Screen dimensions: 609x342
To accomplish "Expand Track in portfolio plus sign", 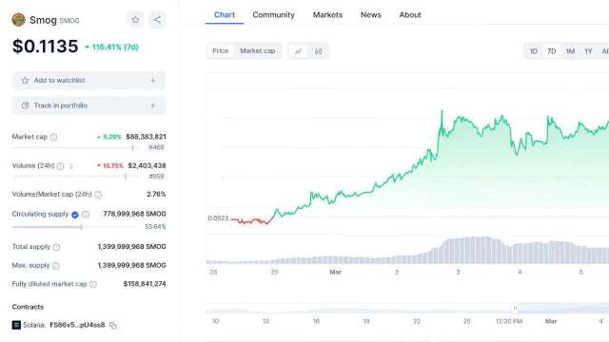I will coord(152,105).
